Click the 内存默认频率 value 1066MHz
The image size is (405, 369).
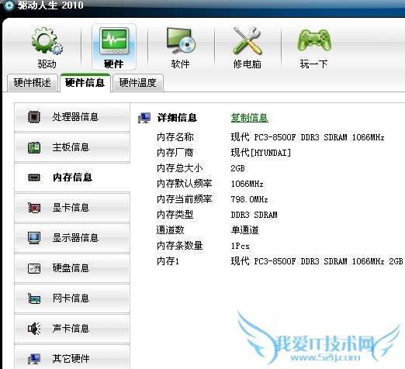[x=247, y=184]
